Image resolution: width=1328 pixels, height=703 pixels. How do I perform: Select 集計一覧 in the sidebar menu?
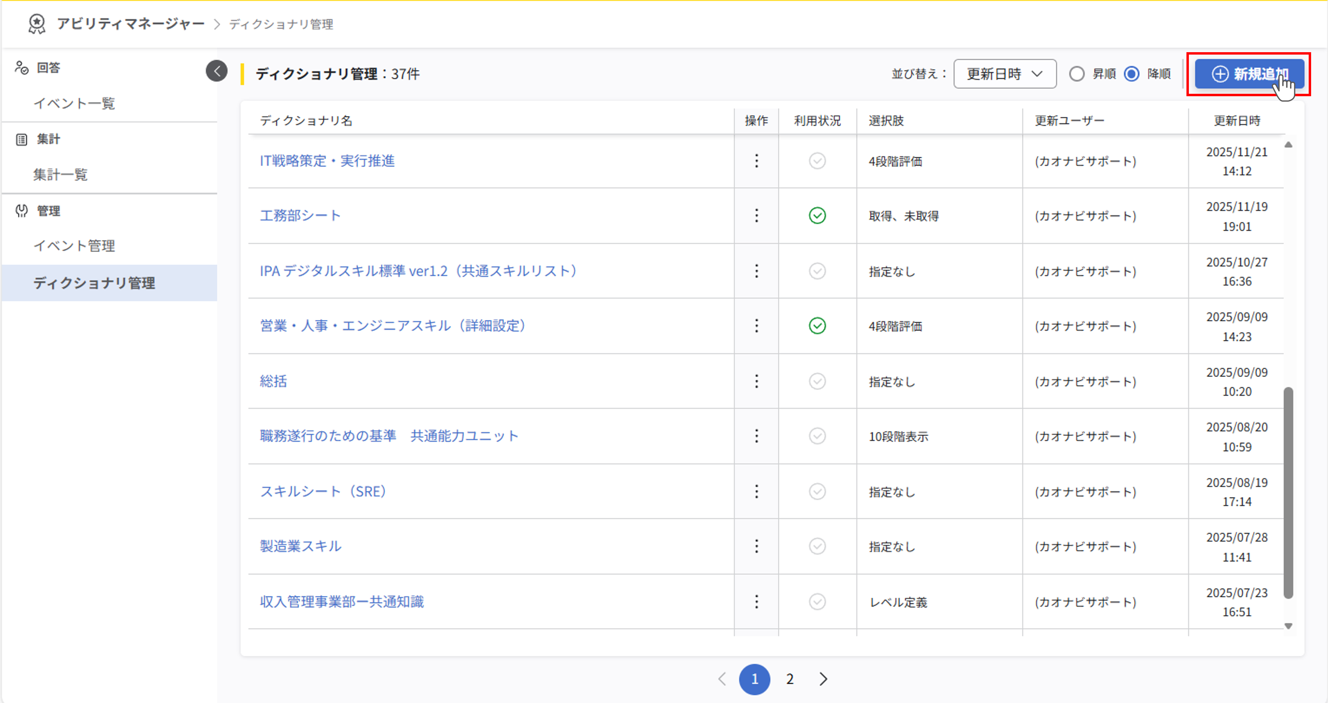tap(61, 175)
